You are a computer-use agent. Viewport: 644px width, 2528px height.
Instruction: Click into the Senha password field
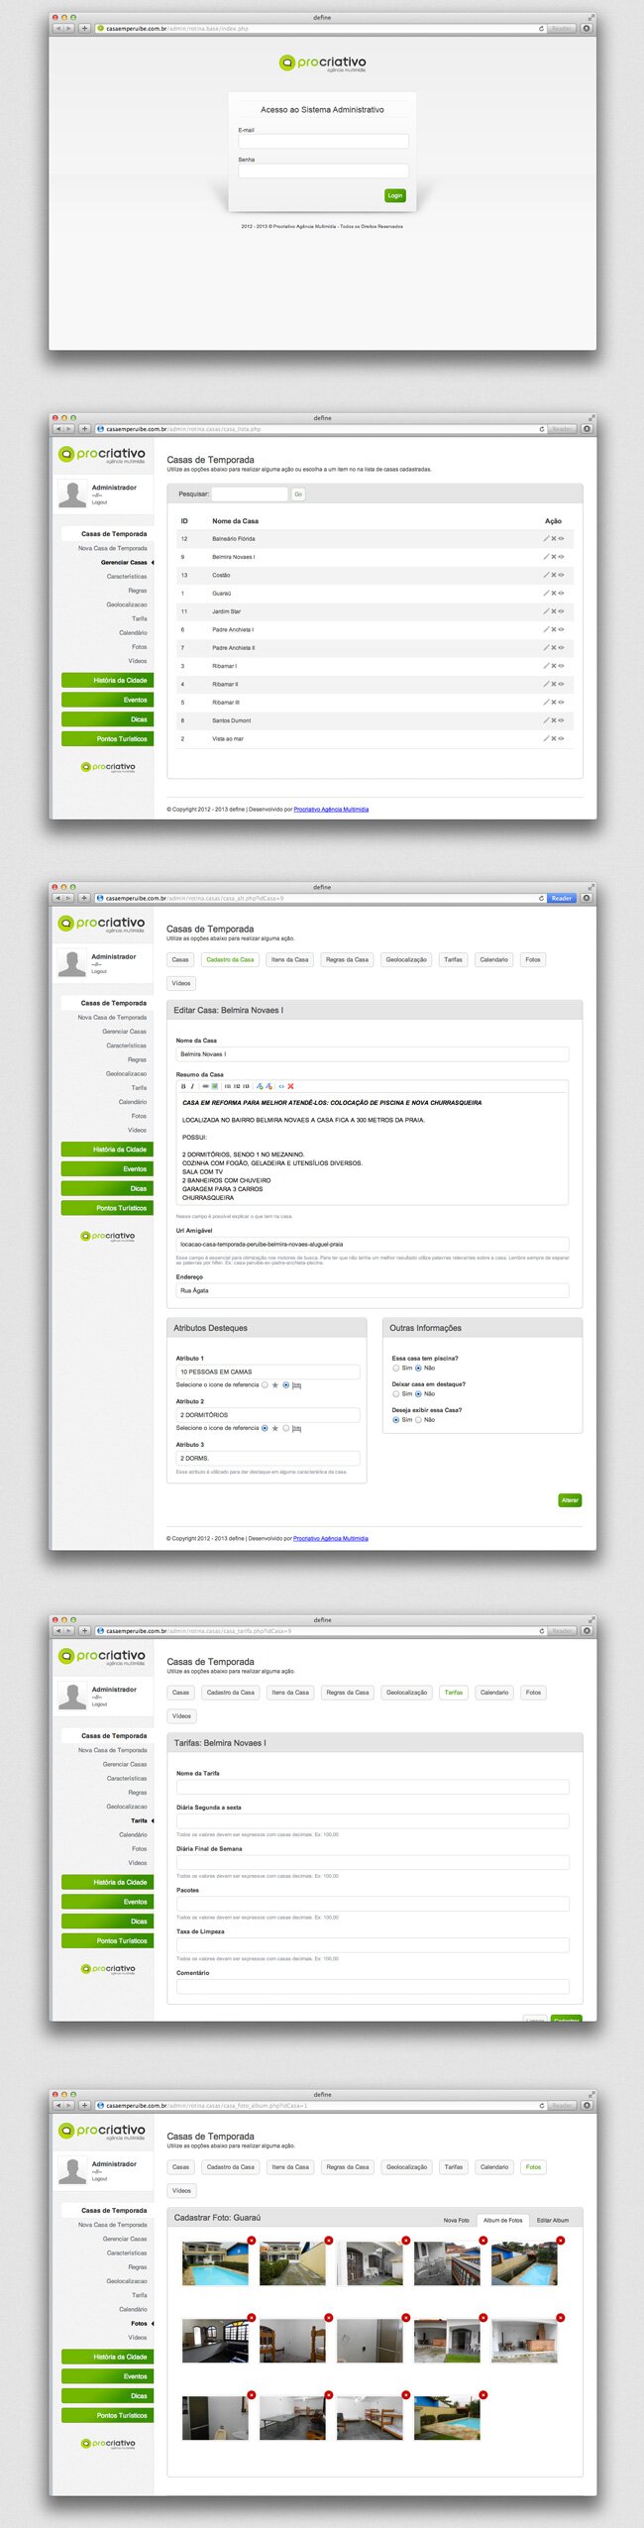(323, 170)
